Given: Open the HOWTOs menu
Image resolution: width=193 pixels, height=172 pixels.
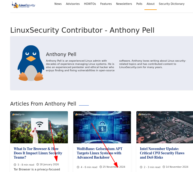Looking at the screenshot, I should [x=90, y=4].
